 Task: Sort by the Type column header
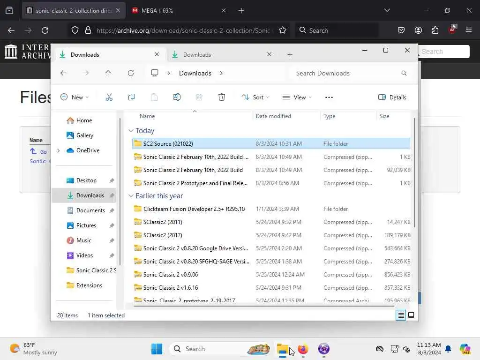(x=348, y=116)
